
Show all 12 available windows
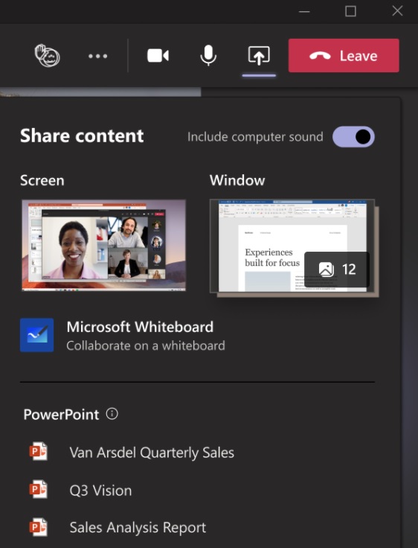pyautogui.click(x=337, y=269)
